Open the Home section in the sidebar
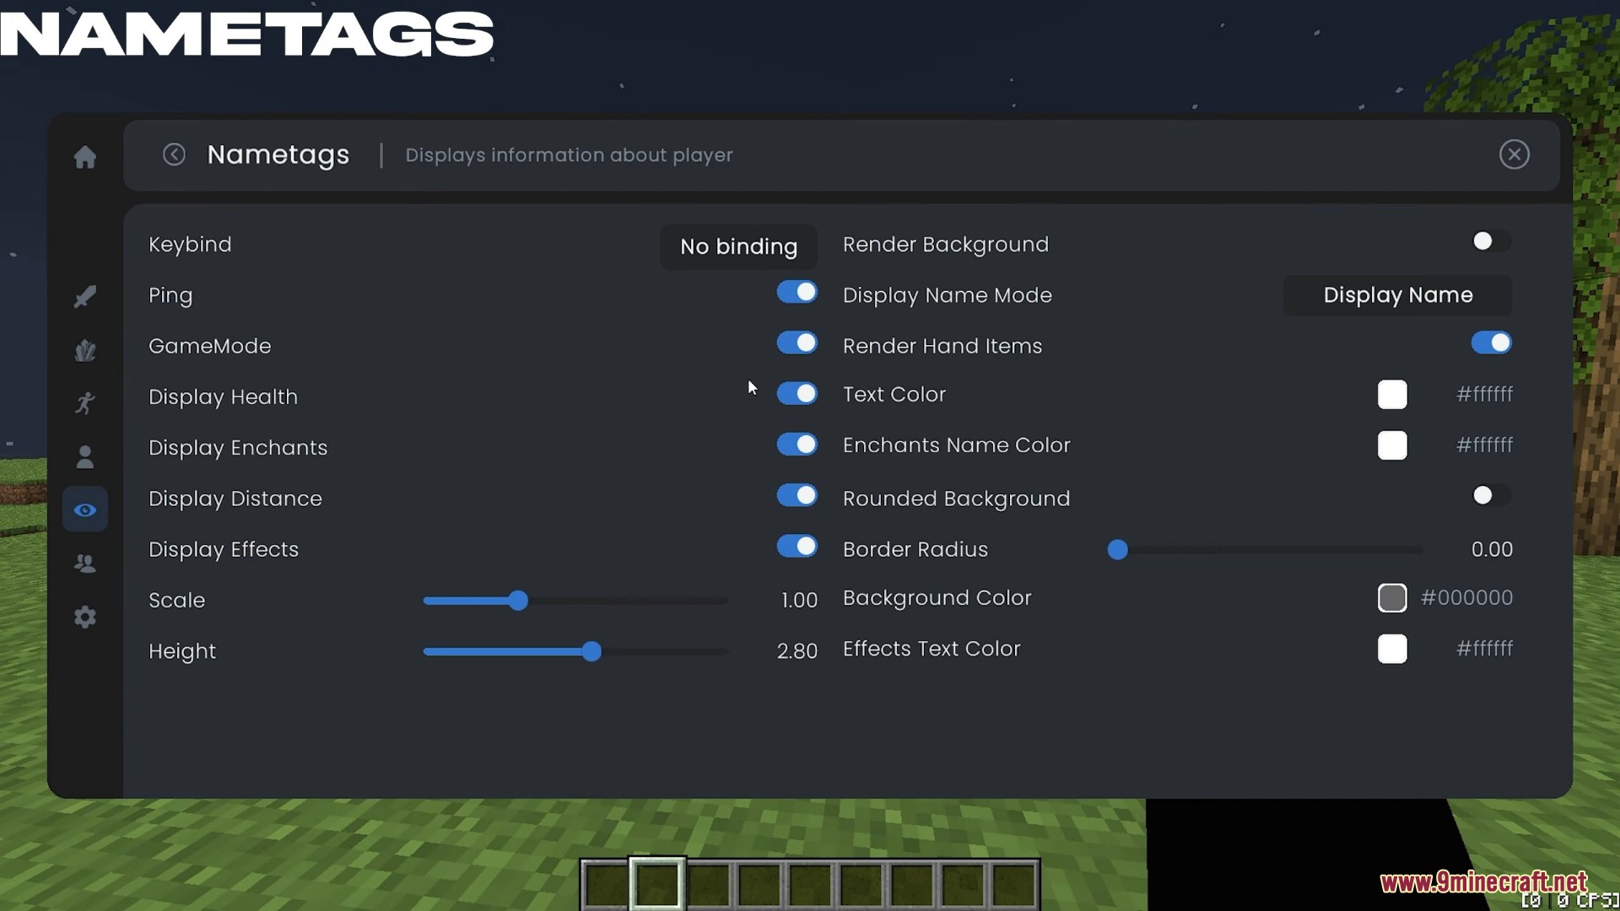The width and height of the screenshot is (1620, 911). tap(85, 157)
